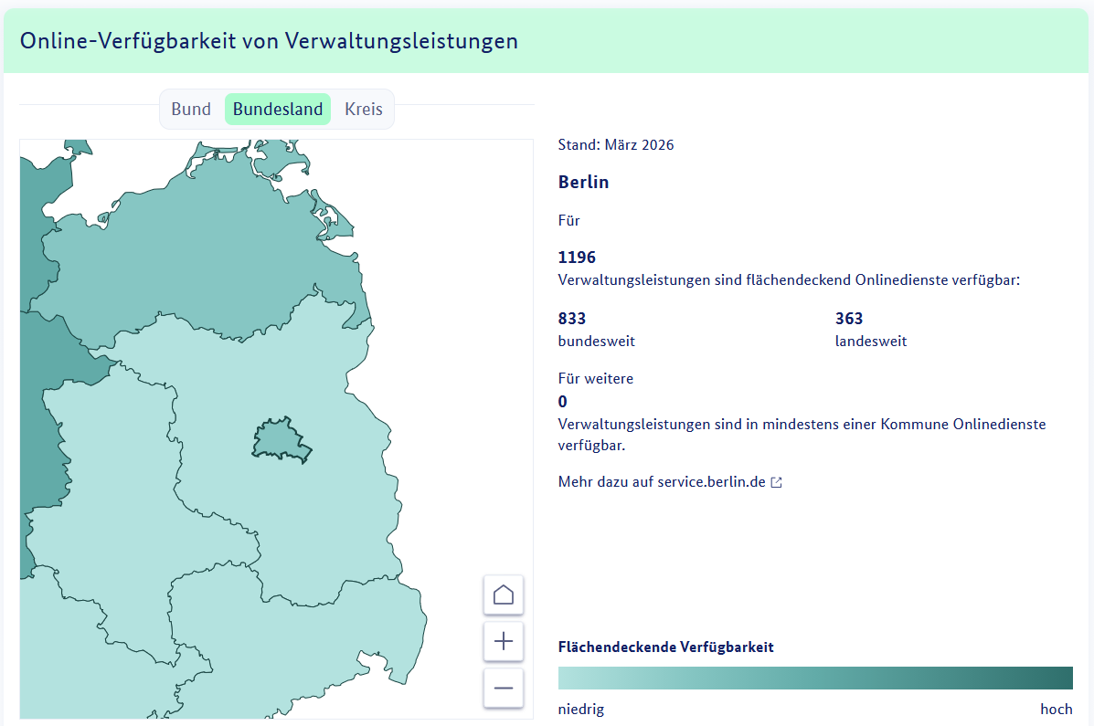Screen dimensions: 1094x726
Task: Select the highlighted Berlin region on the map
Action: click(281, 440)
